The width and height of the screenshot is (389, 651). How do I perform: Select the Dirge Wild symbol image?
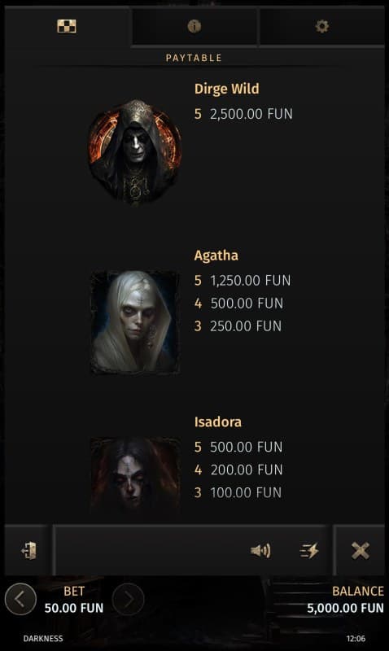[135, 151]
